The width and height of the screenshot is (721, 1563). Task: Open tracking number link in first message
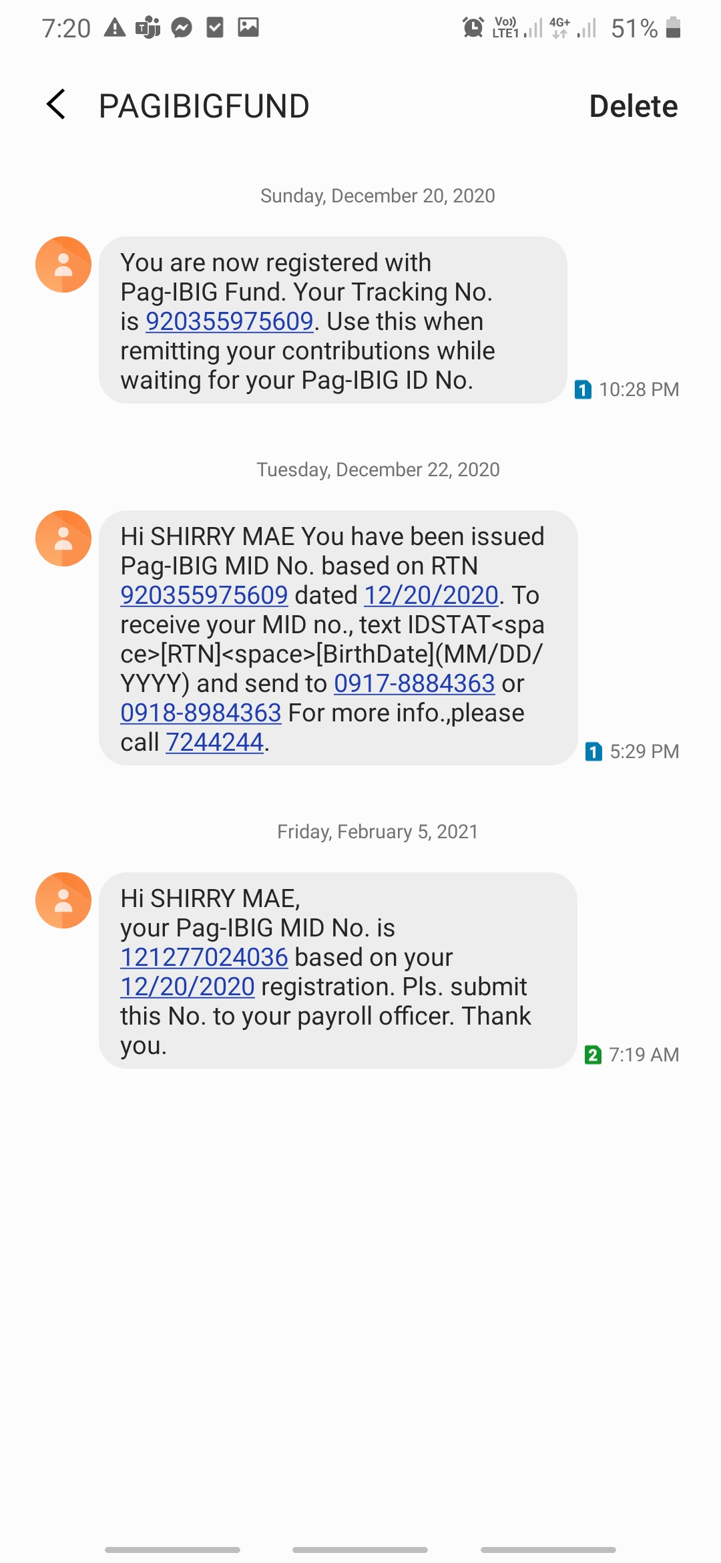point(229,322)
